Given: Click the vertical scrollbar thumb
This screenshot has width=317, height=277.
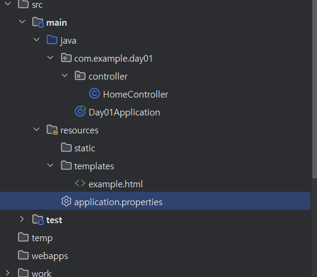Looking at the screenshot, I should click(315, 89).
